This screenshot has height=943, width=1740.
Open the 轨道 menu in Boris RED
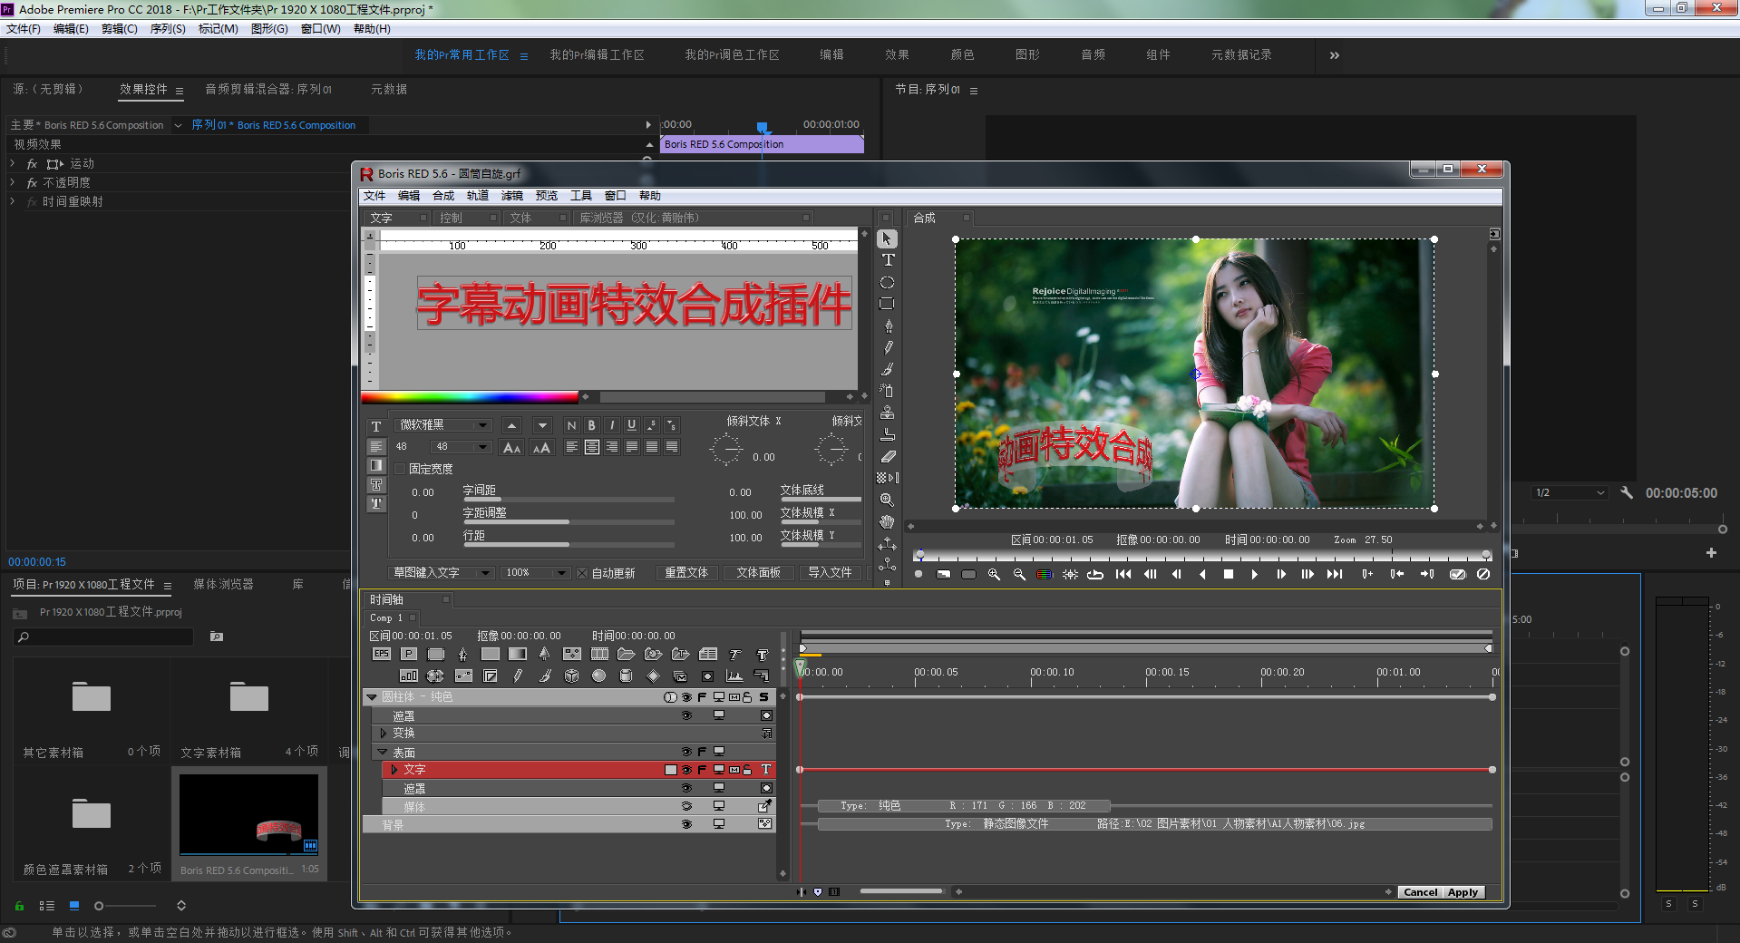pyautogui.click(x=478, y=196)
